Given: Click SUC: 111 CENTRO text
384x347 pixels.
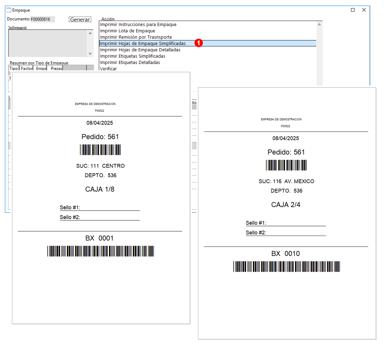Looking at the screenshot, I should [x=100, y=166].
